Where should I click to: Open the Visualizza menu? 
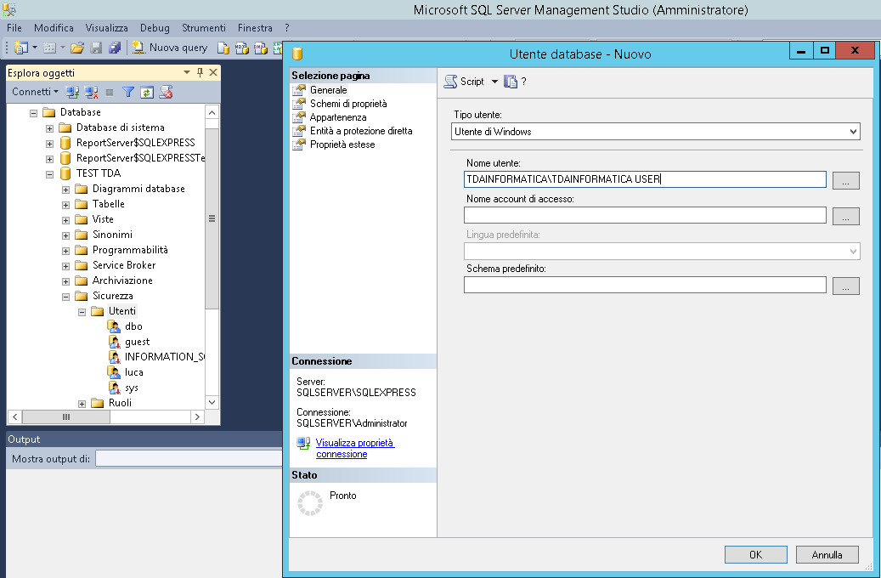(x=107, y=27)
